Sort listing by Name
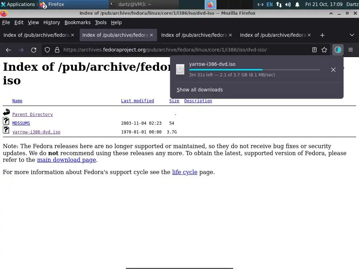Screen dimensions: 359x269 (18, 101)
